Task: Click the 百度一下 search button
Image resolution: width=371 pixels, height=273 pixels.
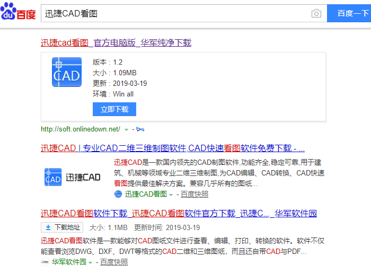Action: pyautogui.click(x=349, y=13)
